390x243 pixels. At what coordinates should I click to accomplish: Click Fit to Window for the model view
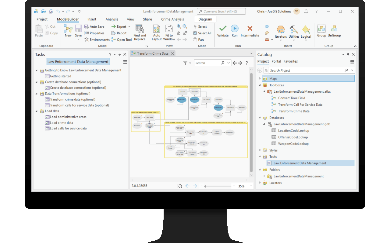pos(169,32)
